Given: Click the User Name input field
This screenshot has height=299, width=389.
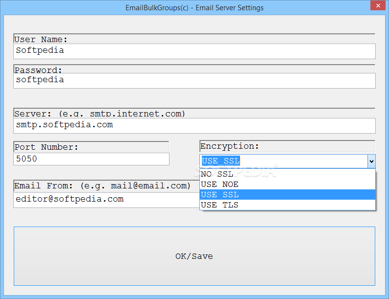Looking at the screenshot, I should click(194, 51).
